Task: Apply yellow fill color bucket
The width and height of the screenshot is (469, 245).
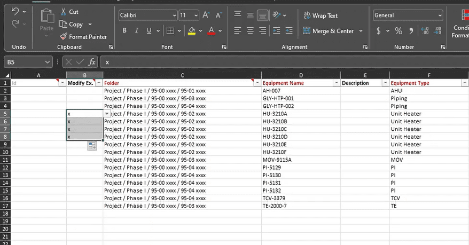Action: tap(192, 30)
